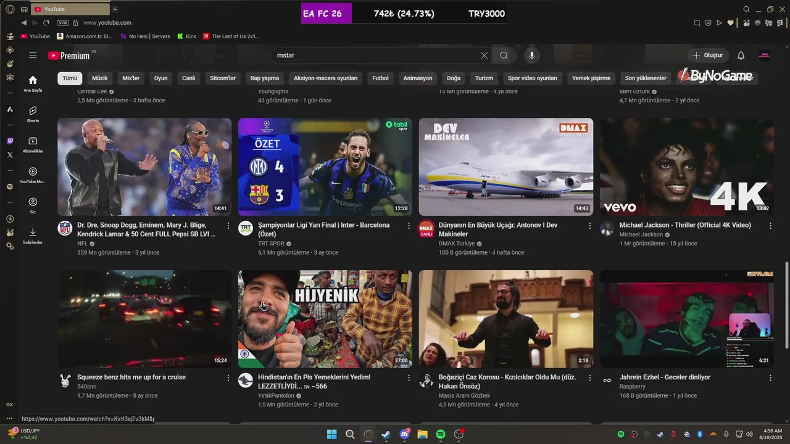The image size is (790, 444).
Task: Open the account avatar menu
Action: coord(765,55)
